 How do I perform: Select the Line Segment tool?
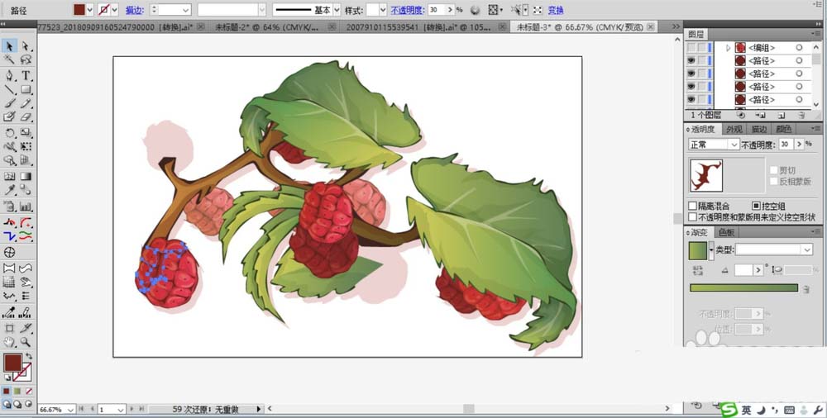(x=9, y=89)
